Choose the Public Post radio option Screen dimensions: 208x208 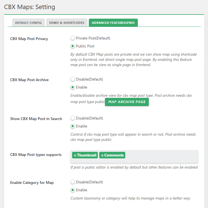73,46
